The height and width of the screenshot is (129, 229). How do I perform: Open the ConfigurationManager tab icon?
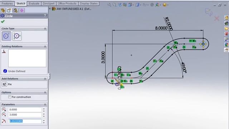coord(15,10)
